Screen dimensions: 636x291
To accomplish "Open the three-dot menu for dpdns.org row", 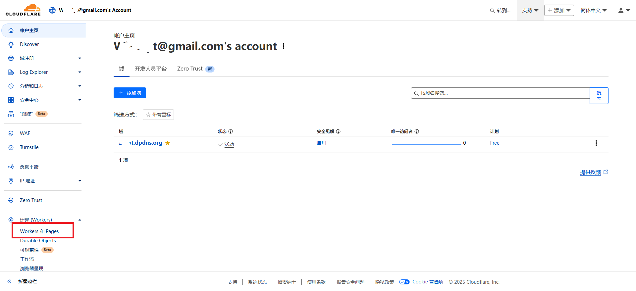I will coord(596,143).
